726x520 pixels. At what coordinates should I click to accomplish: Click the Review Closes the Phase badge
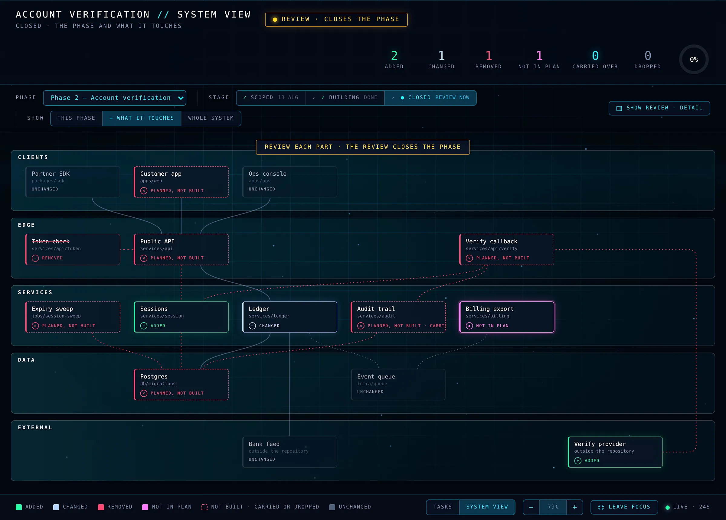[336, 20]
